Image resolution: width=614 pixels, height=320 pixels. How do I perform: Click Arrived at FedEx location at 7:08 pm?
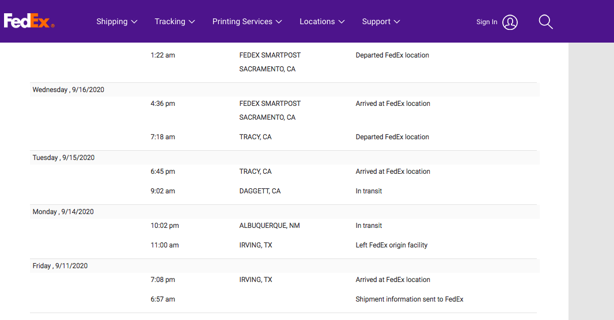point(393,279)
